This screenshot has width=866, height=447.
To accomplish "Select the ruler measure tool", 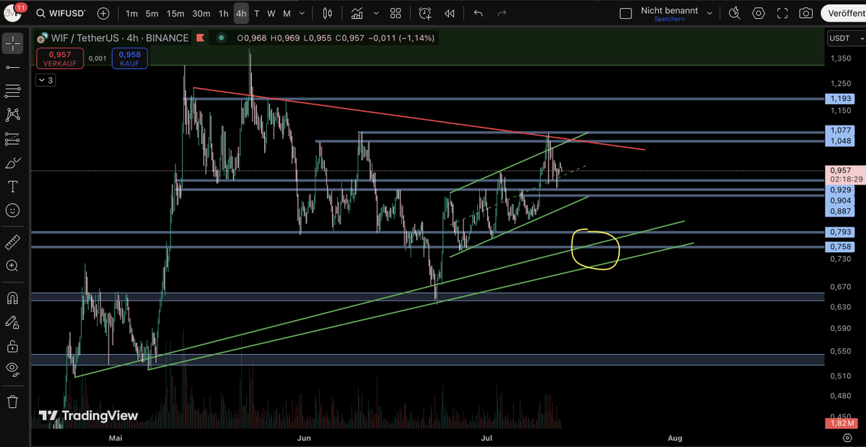I will [x=12, y=242].
